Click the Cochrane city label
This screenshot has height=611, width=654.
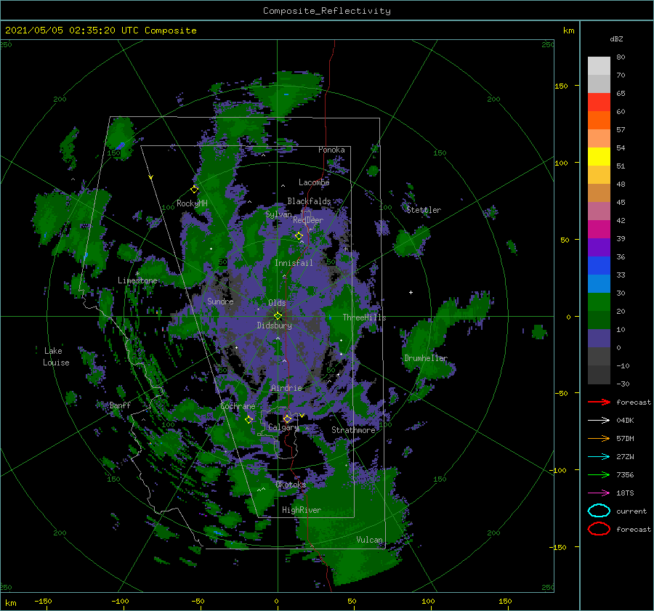coord(238,406)
